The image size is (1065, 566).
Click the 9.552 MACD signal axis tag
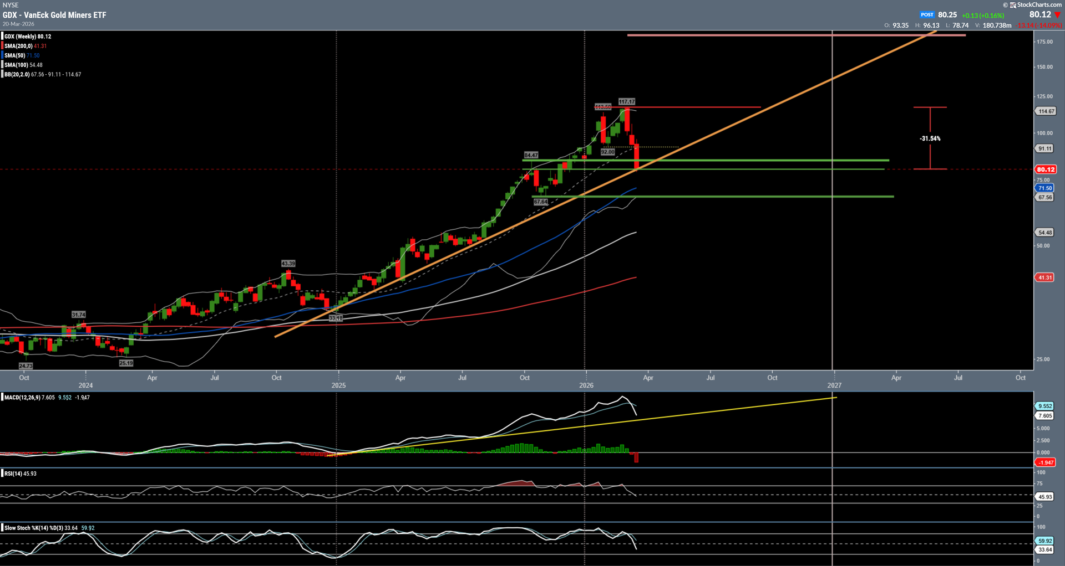[x=1045, y=406]
